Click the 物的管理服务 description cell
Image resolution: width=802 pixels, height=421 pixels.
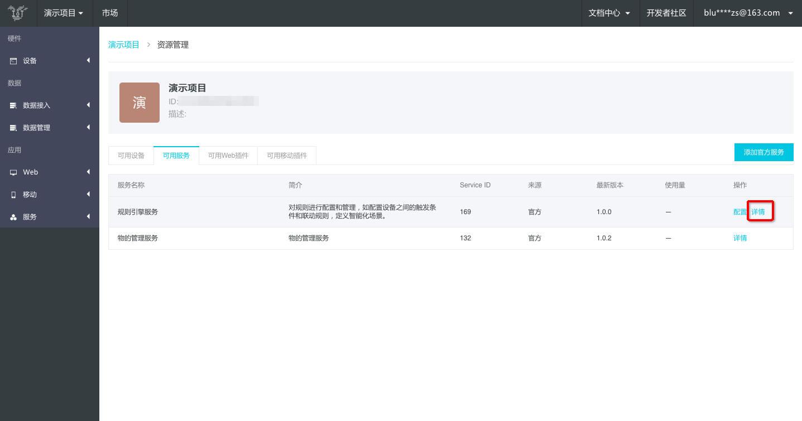click(x=309, y=238)
